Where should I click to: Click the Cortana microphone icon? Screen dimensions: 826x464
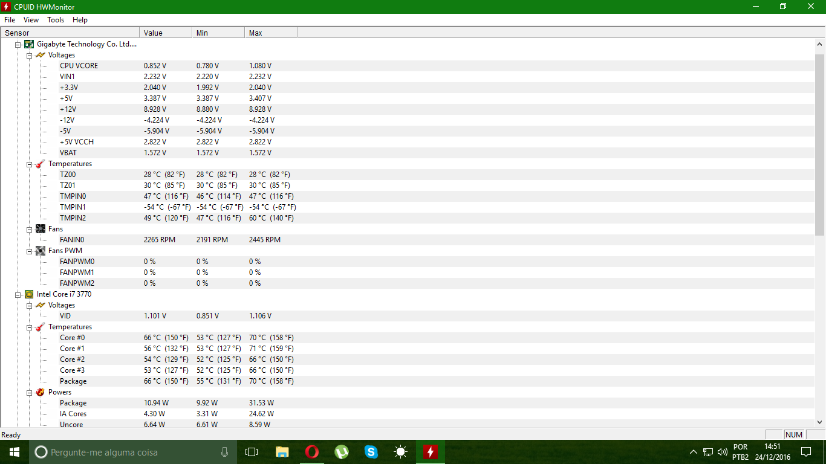point(224,452)
